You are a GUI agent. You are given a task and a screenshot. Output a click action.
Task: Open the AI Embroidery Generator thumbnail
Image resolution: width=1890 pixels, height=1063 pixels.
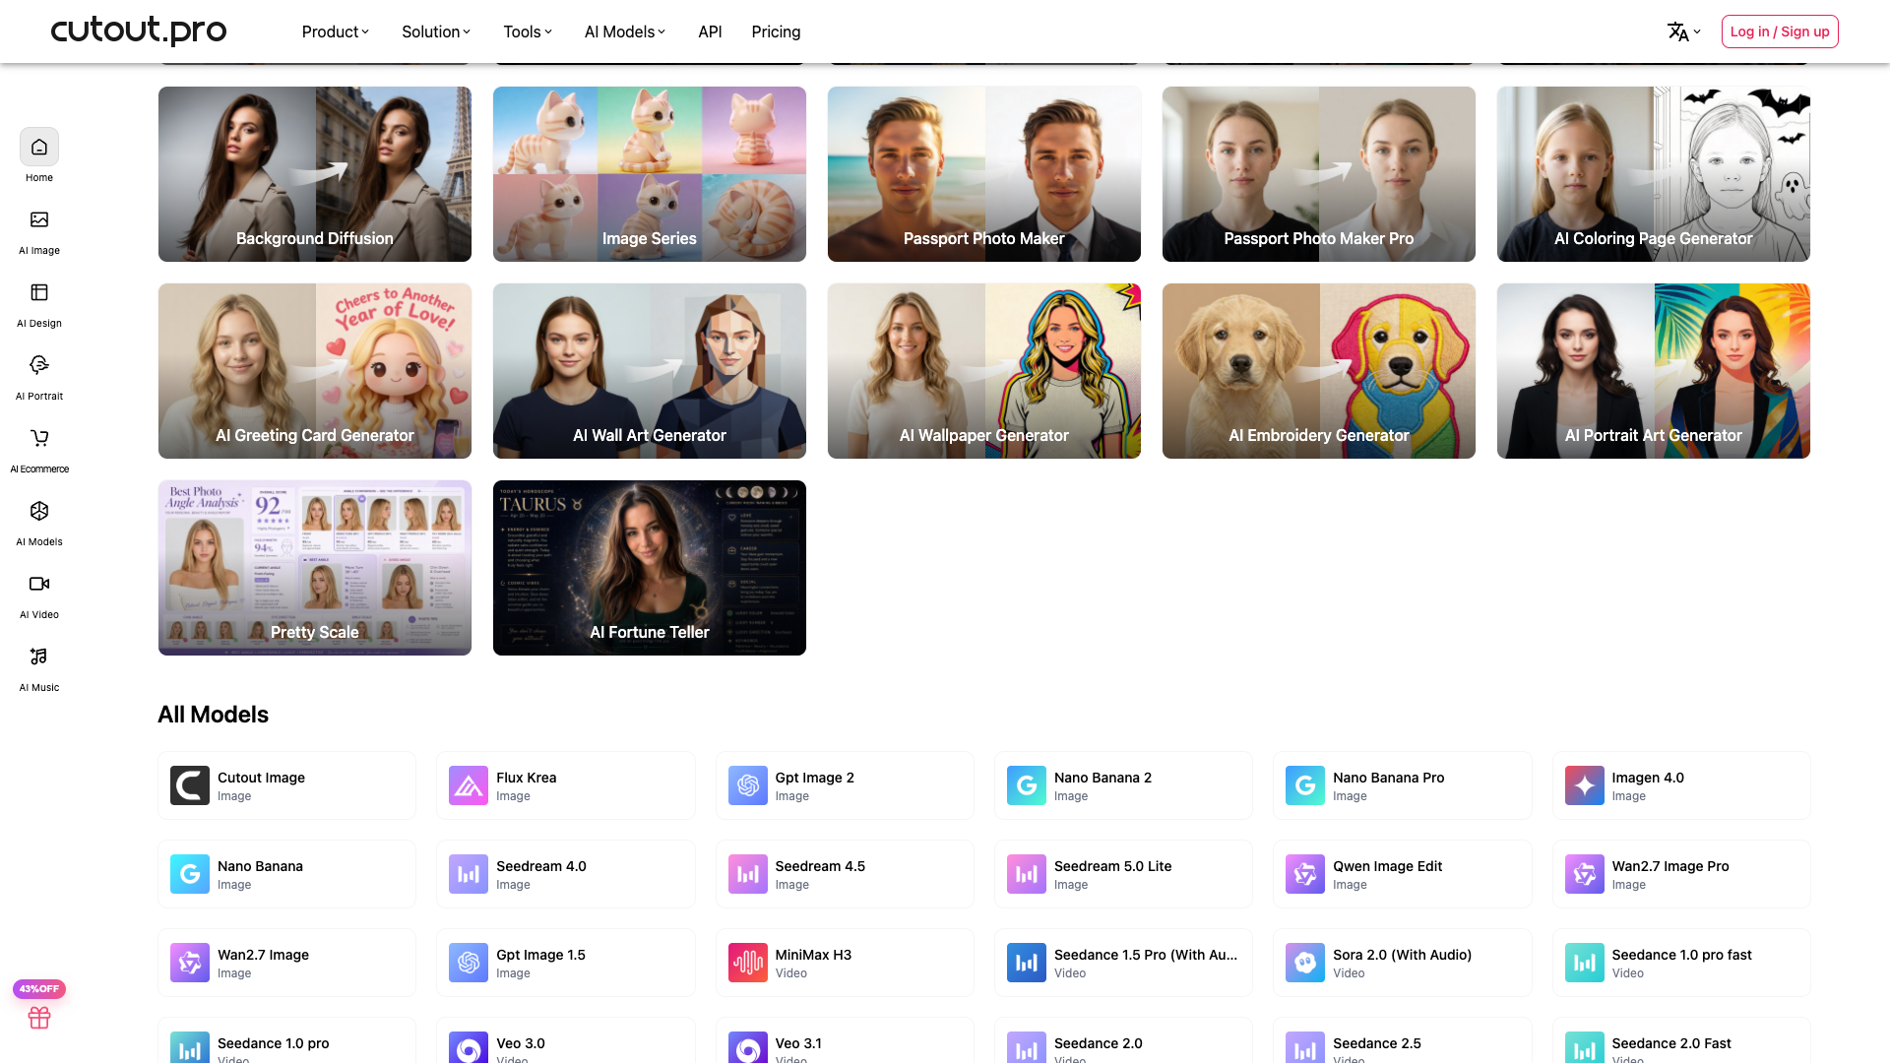(x=1319, y=371)
